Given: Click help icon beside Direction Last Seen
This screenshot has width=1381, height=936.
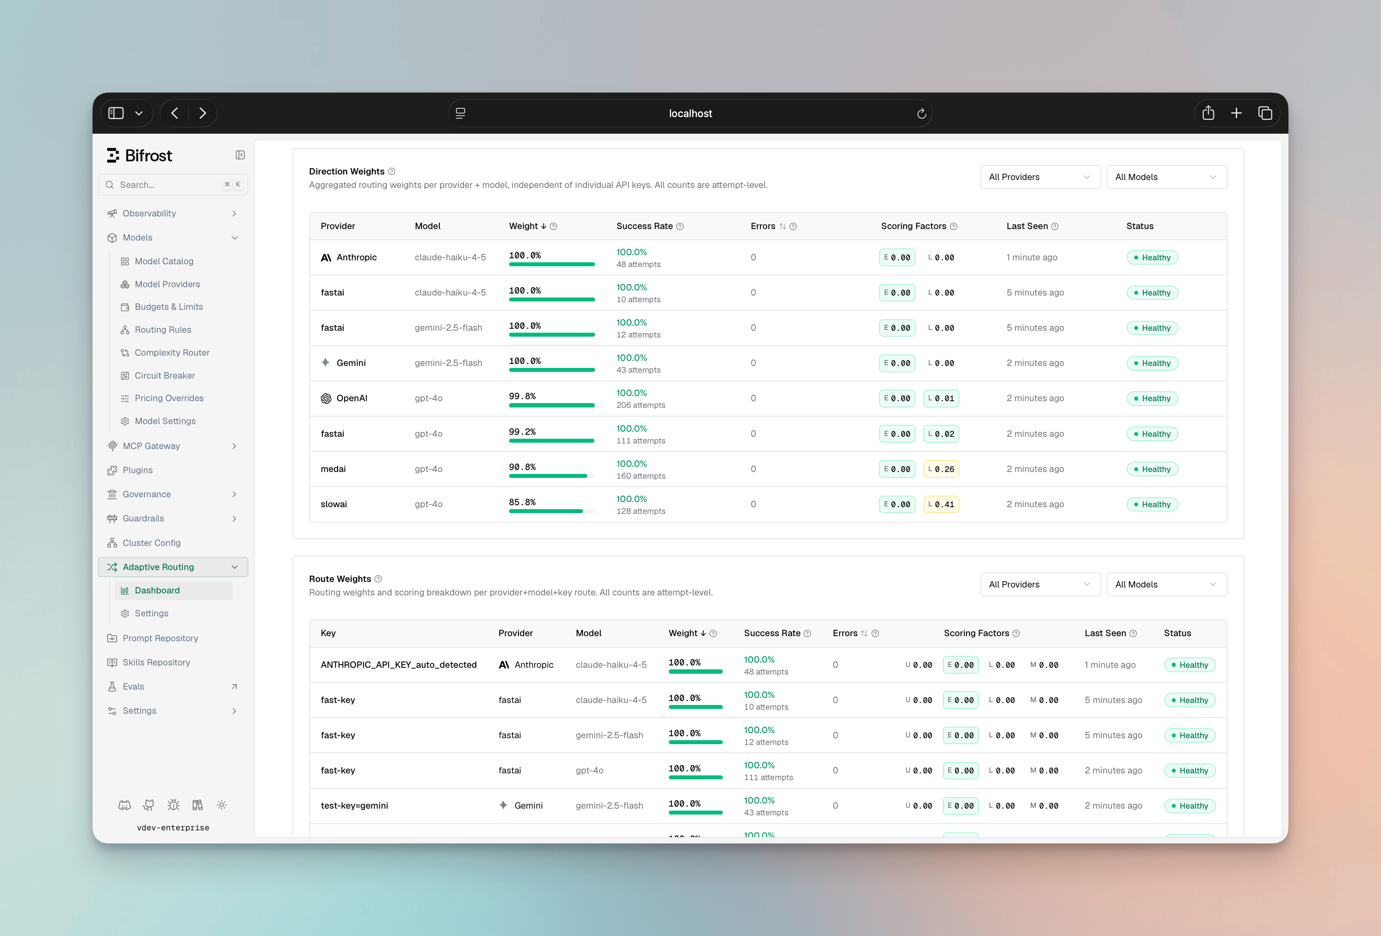Looking at the screenshot, I should (x=1055, y=226).
